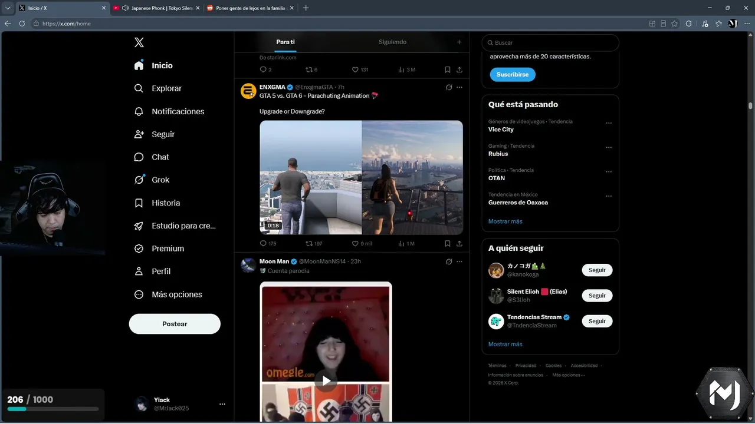Bookmark the starlink.com post
755x424 pixels.
[448, 69]
